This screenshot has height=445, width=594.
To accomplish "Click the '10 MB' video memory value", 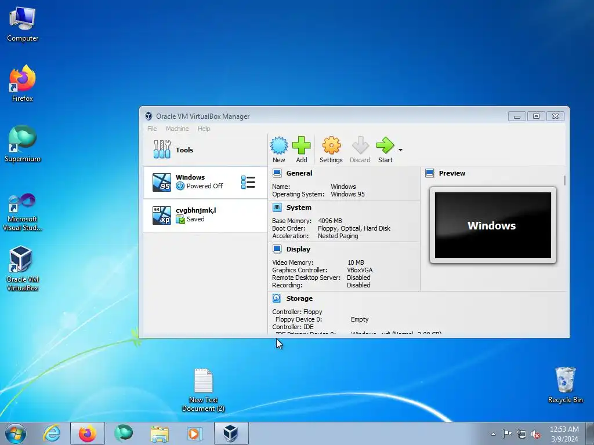I will tap(356, 262).
